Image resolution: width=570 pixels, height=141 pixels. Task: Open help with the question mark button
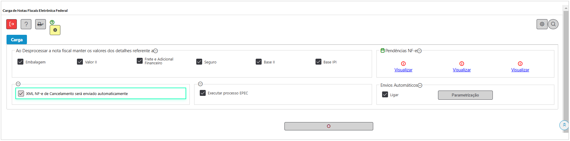pos(26,24)
